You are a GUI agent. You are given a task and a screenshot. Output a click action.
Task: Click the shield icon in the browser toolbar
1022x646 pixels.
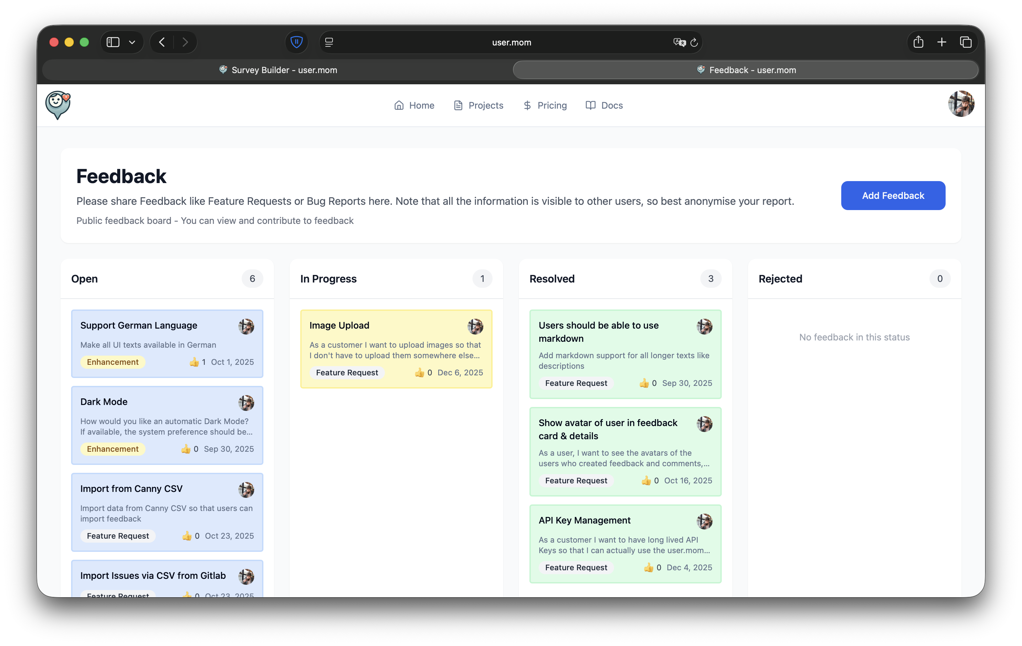(296, 42)
